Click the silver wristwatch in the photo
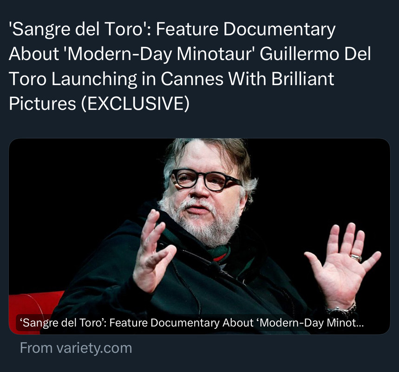Screen dimensions: 399x372 coord(341,311)
